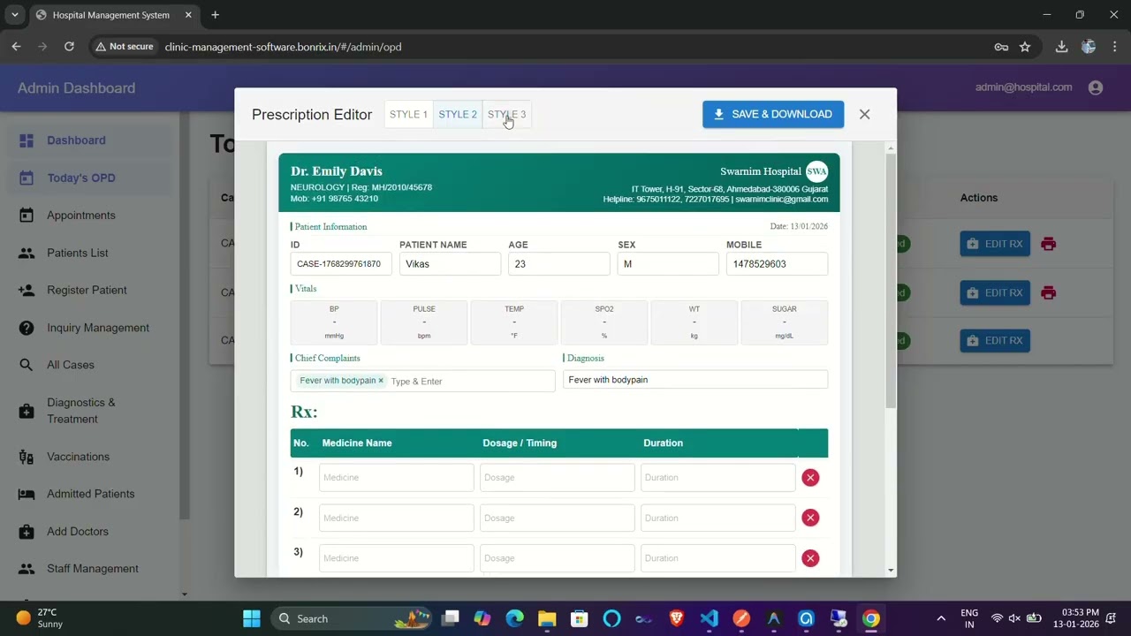Open Register Patient in sidebar

88,290
